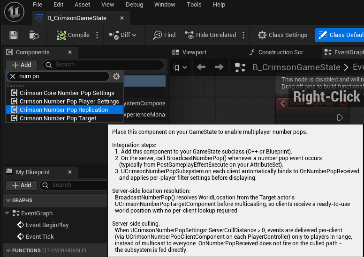The width and height of the screenshot is (364, 257).
Task: Select Crimson Number Pop Target component
Action: pyautogui.click(x=65, y=118)
